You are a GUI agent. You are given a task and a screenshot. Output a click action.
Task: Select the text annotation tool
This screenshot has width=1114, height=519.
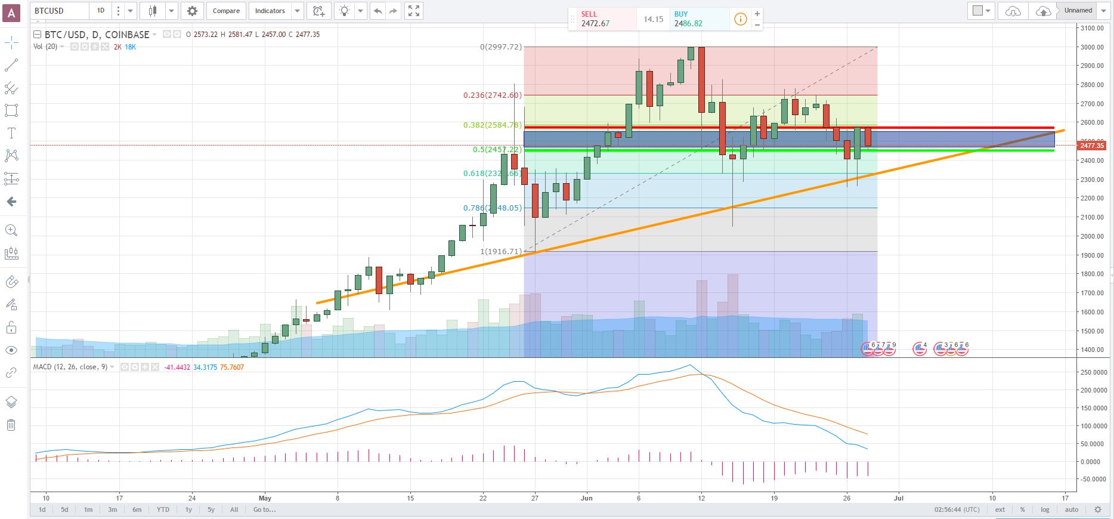(x=11, y=133)
